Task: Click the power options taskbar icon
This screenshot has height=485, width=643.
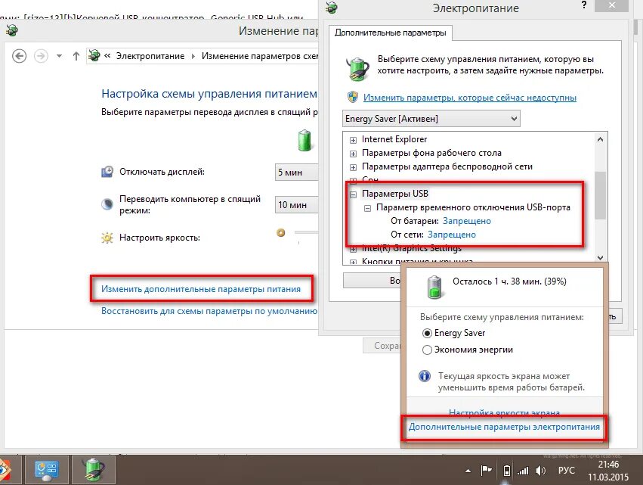Action: 94,471
